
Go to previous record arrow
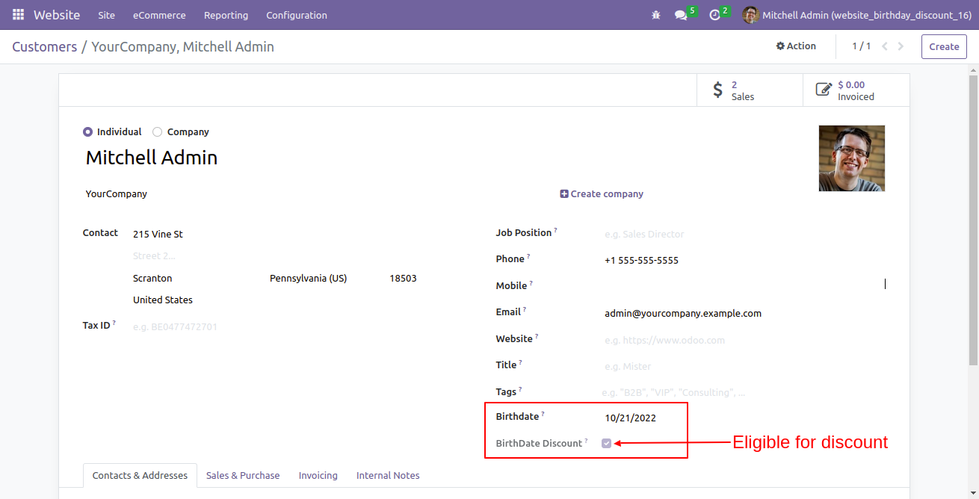885,46
